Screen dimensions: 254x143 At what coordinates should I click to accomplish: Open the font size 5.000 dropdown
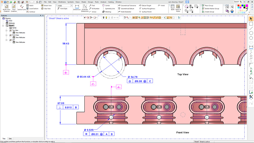point(71,6)
